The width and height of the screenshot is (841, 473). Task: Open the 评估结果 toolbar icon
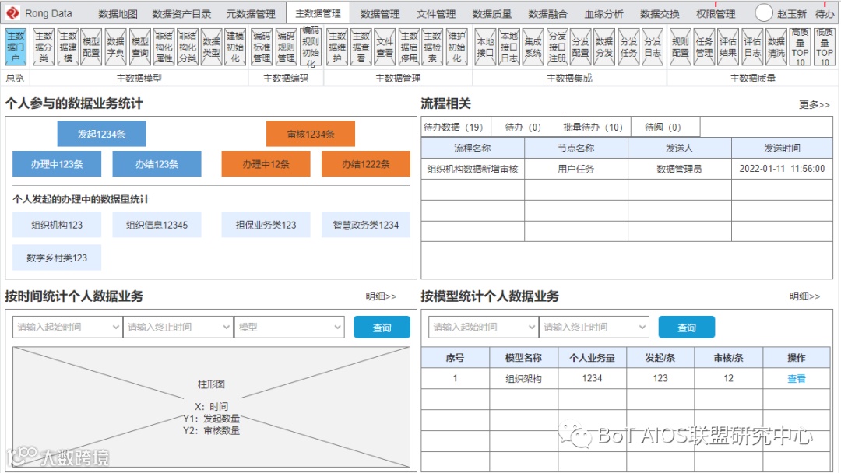(x=728, y=47)
